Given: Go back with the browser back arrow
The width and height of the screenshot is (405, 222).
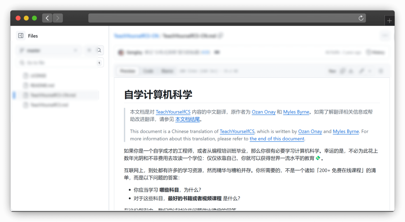Looking at the screenshot, I should pyautogui.click(x=47, y=18).
